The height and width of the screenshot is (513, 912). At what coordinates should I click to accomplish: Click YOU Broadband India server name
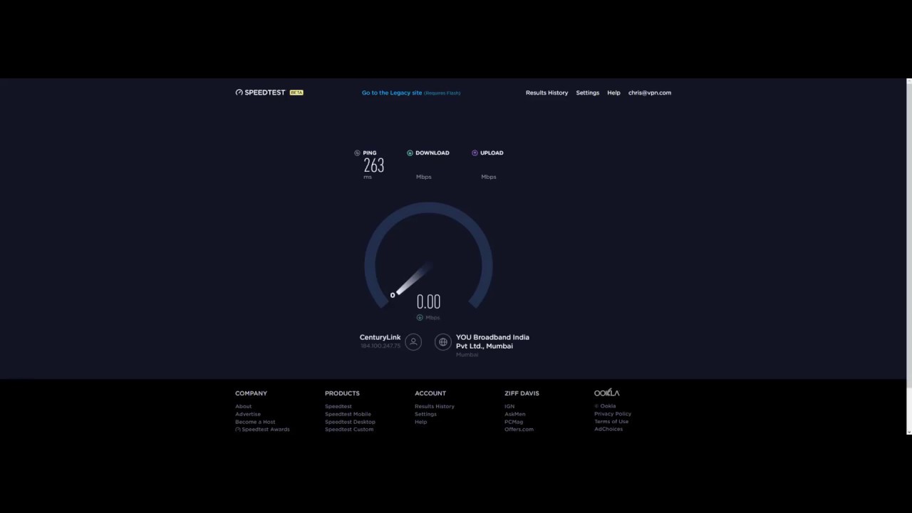click(492, 341)
